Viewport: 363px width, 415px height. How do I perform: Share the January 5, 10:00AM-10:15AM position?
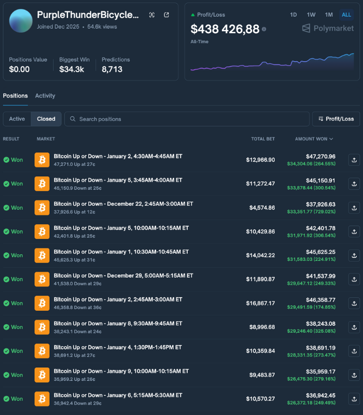pos(354,231)
